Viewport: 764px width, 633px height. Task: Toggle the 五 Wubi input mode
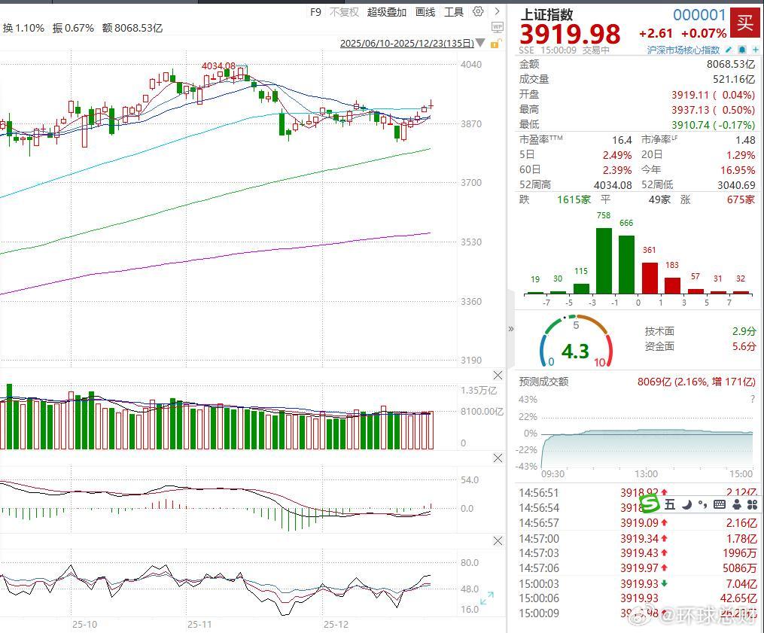pyautogui.click(x=670, y=504)
